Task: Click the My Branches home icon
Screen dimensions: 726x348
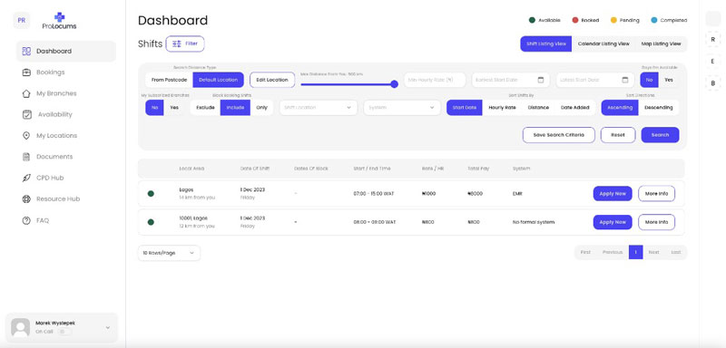Action: [x=26, y=93]
